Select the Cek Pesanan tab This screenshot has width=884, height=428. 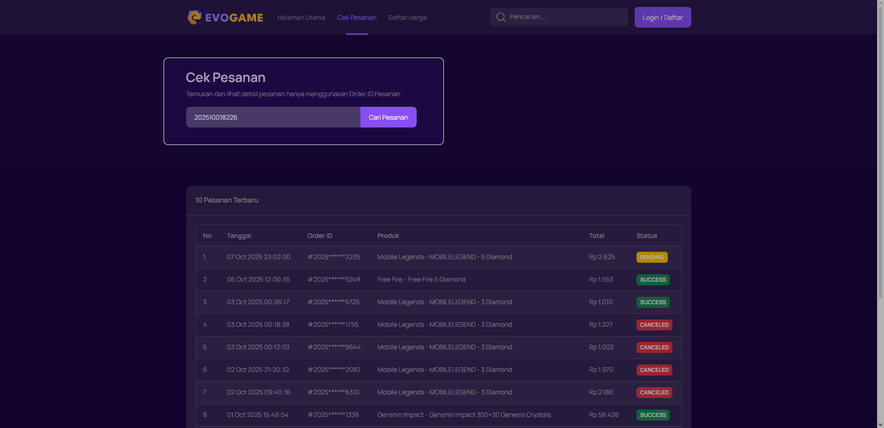coord(357,17)
